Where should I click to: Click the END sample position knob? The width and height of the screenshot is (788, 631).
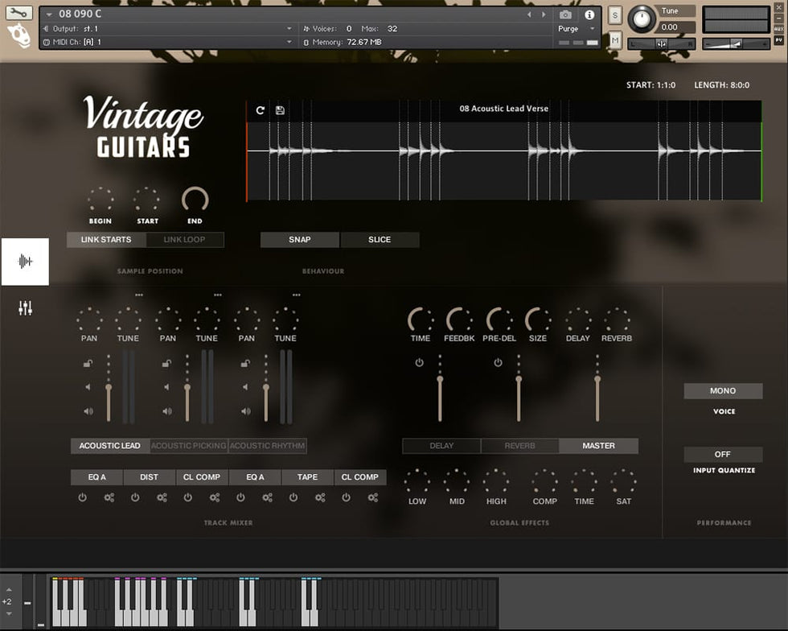tap(195, 200)
